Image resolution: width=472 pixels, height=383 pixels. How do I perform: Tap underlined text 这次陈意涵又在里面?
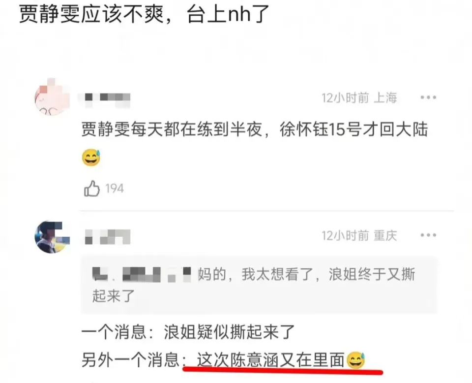pyautogui.click(x=270, y=360)
